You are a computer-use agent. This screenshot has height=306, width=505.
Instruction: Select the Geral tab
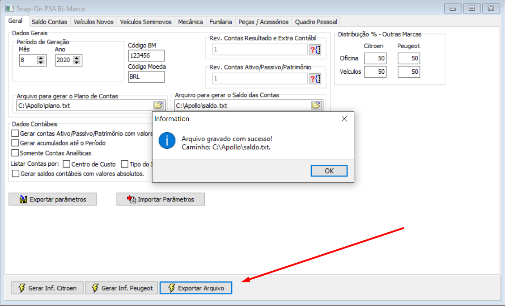16,21
